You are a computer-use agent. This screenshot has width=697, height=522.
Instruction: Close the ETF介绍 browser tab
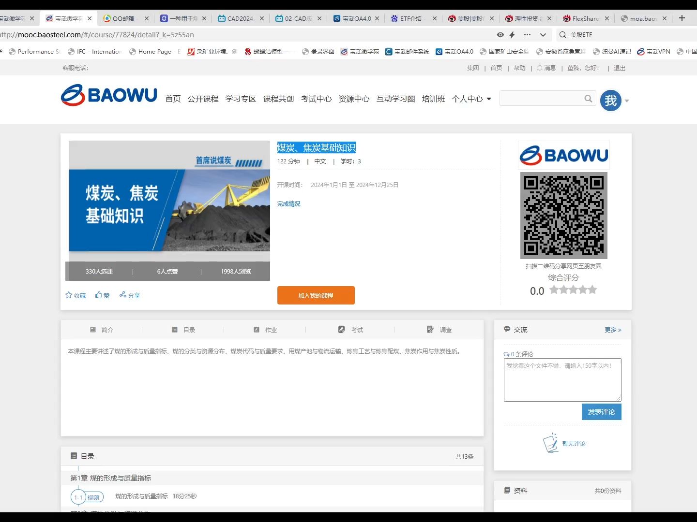(434, 18)
